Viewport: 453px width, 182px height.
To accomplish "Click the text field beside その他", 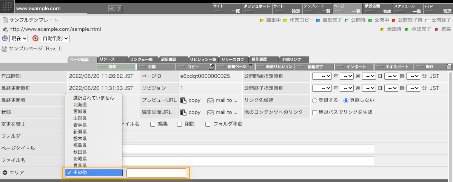I will (156, 173).
